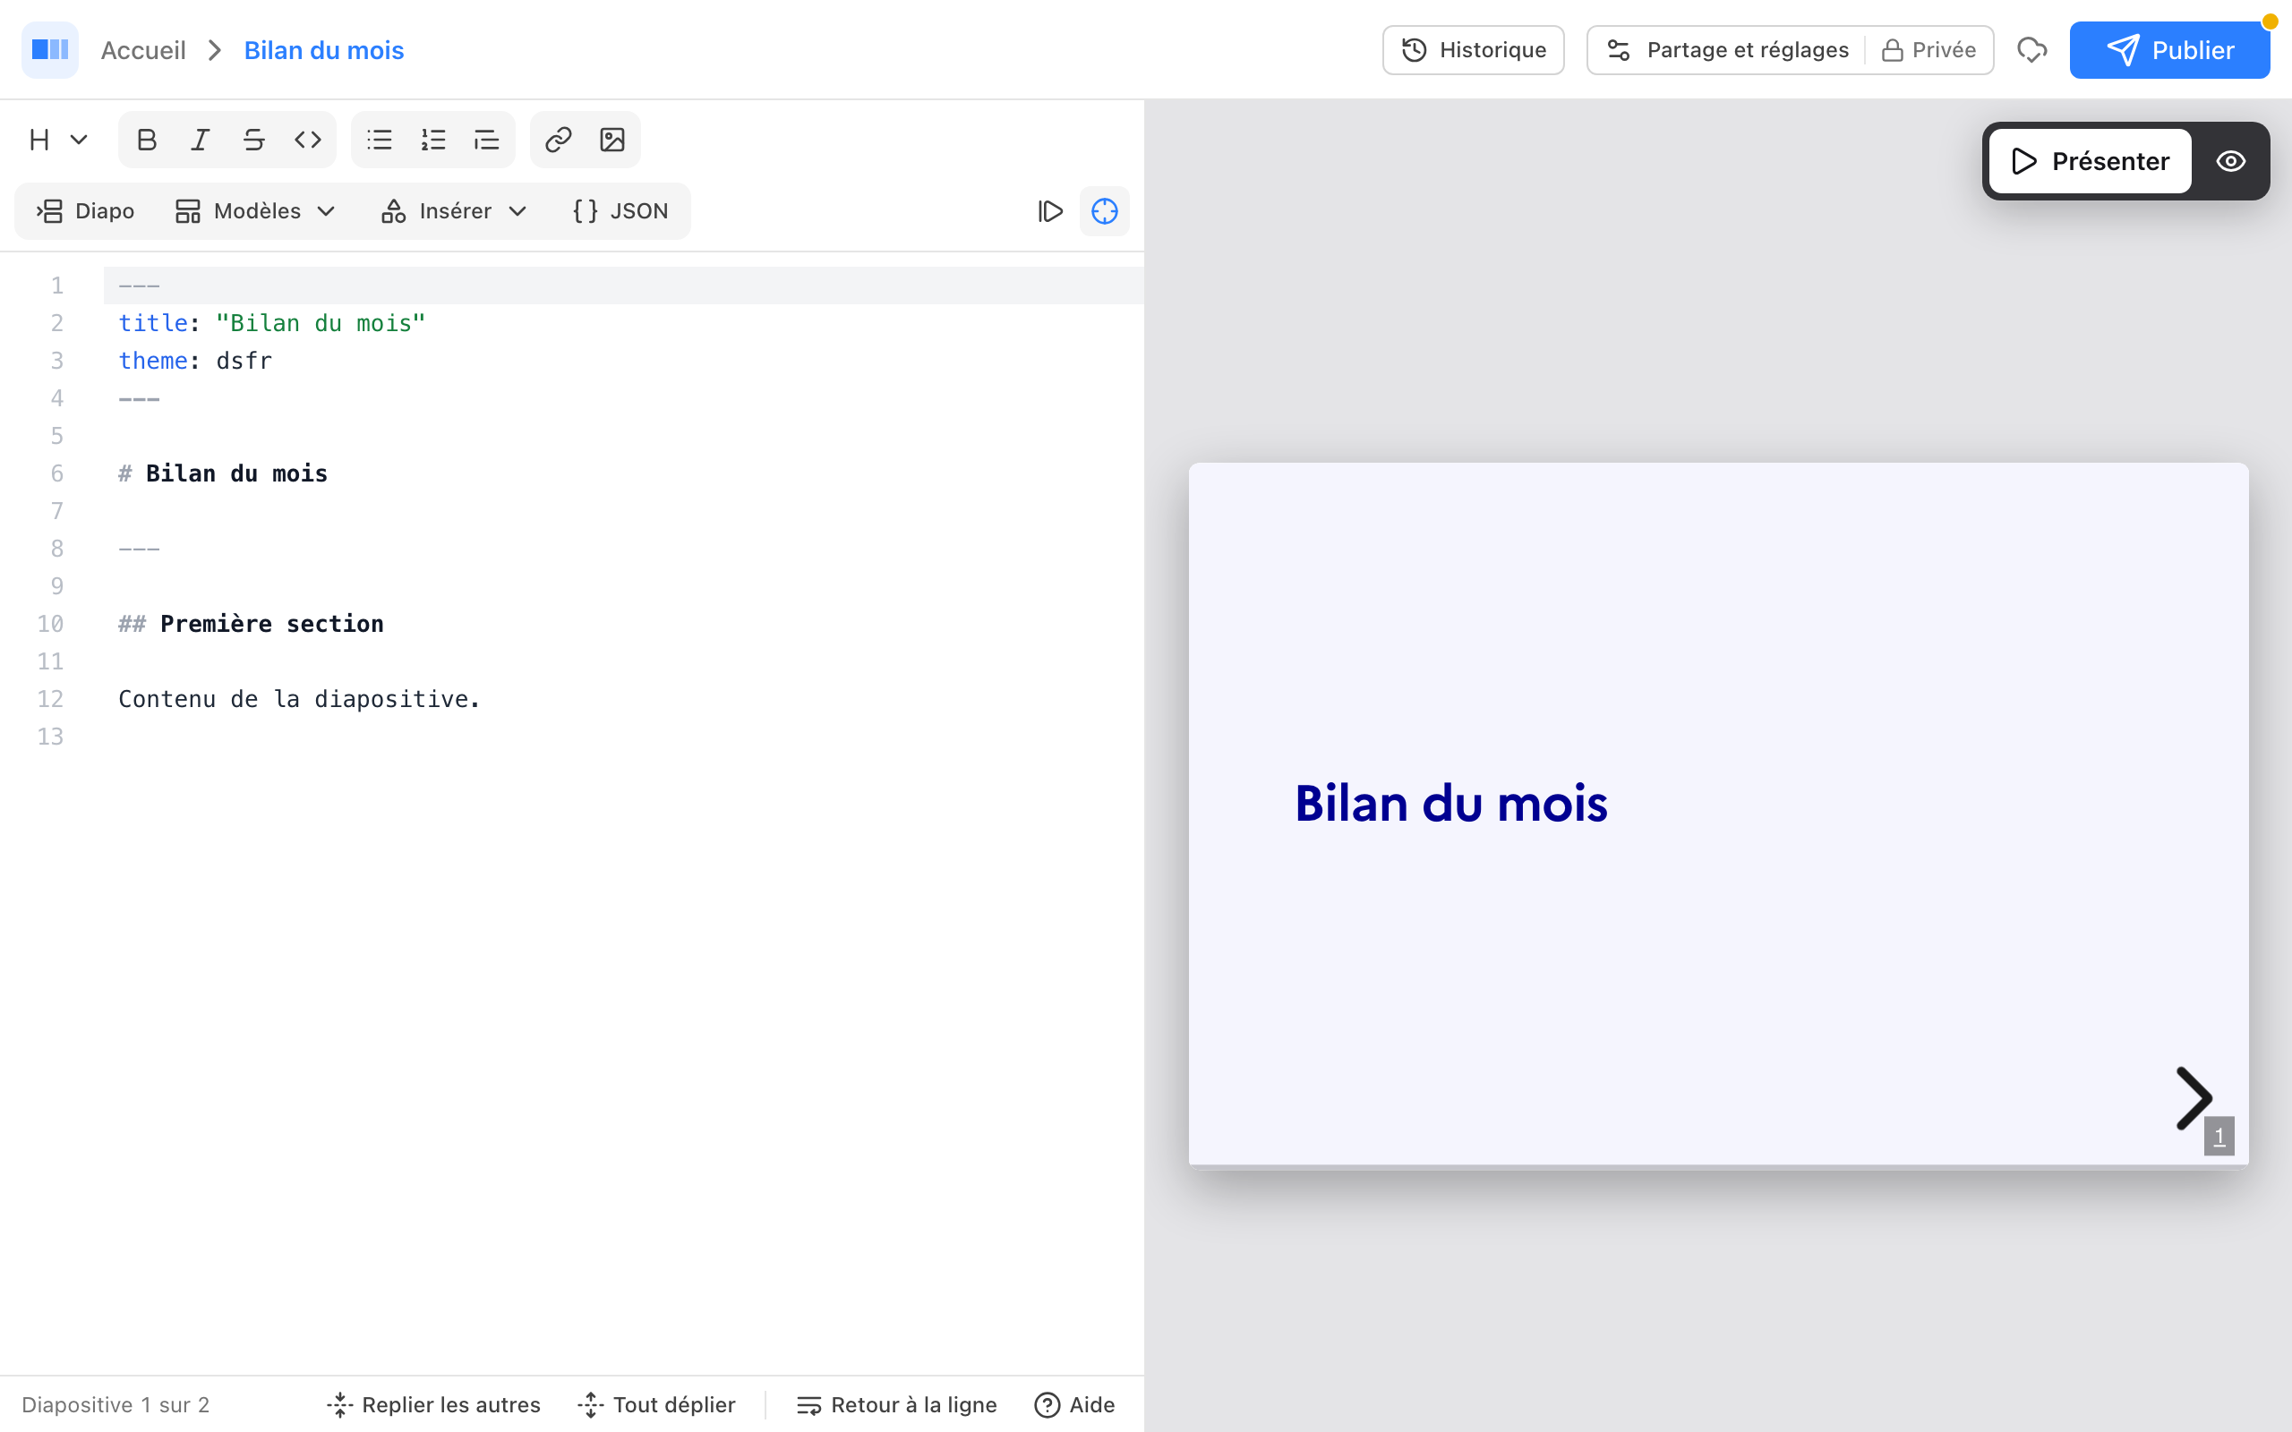Image resolution: width=2292 pixels, height=1432 pixels.
Task: Click line number 8 in gutter
Action: pos(56,549)
